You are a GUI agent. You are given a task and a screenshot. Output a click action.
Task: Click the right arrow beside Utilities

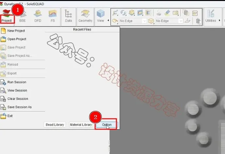click(x=219, y=20)
